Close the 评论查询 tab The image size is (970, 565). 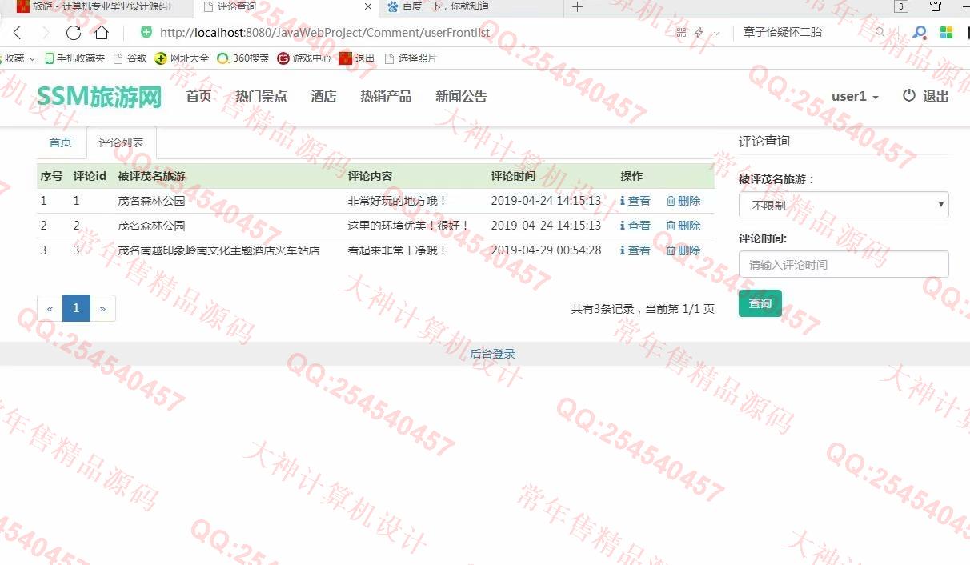pyautogui.click(x=368, y=6)
